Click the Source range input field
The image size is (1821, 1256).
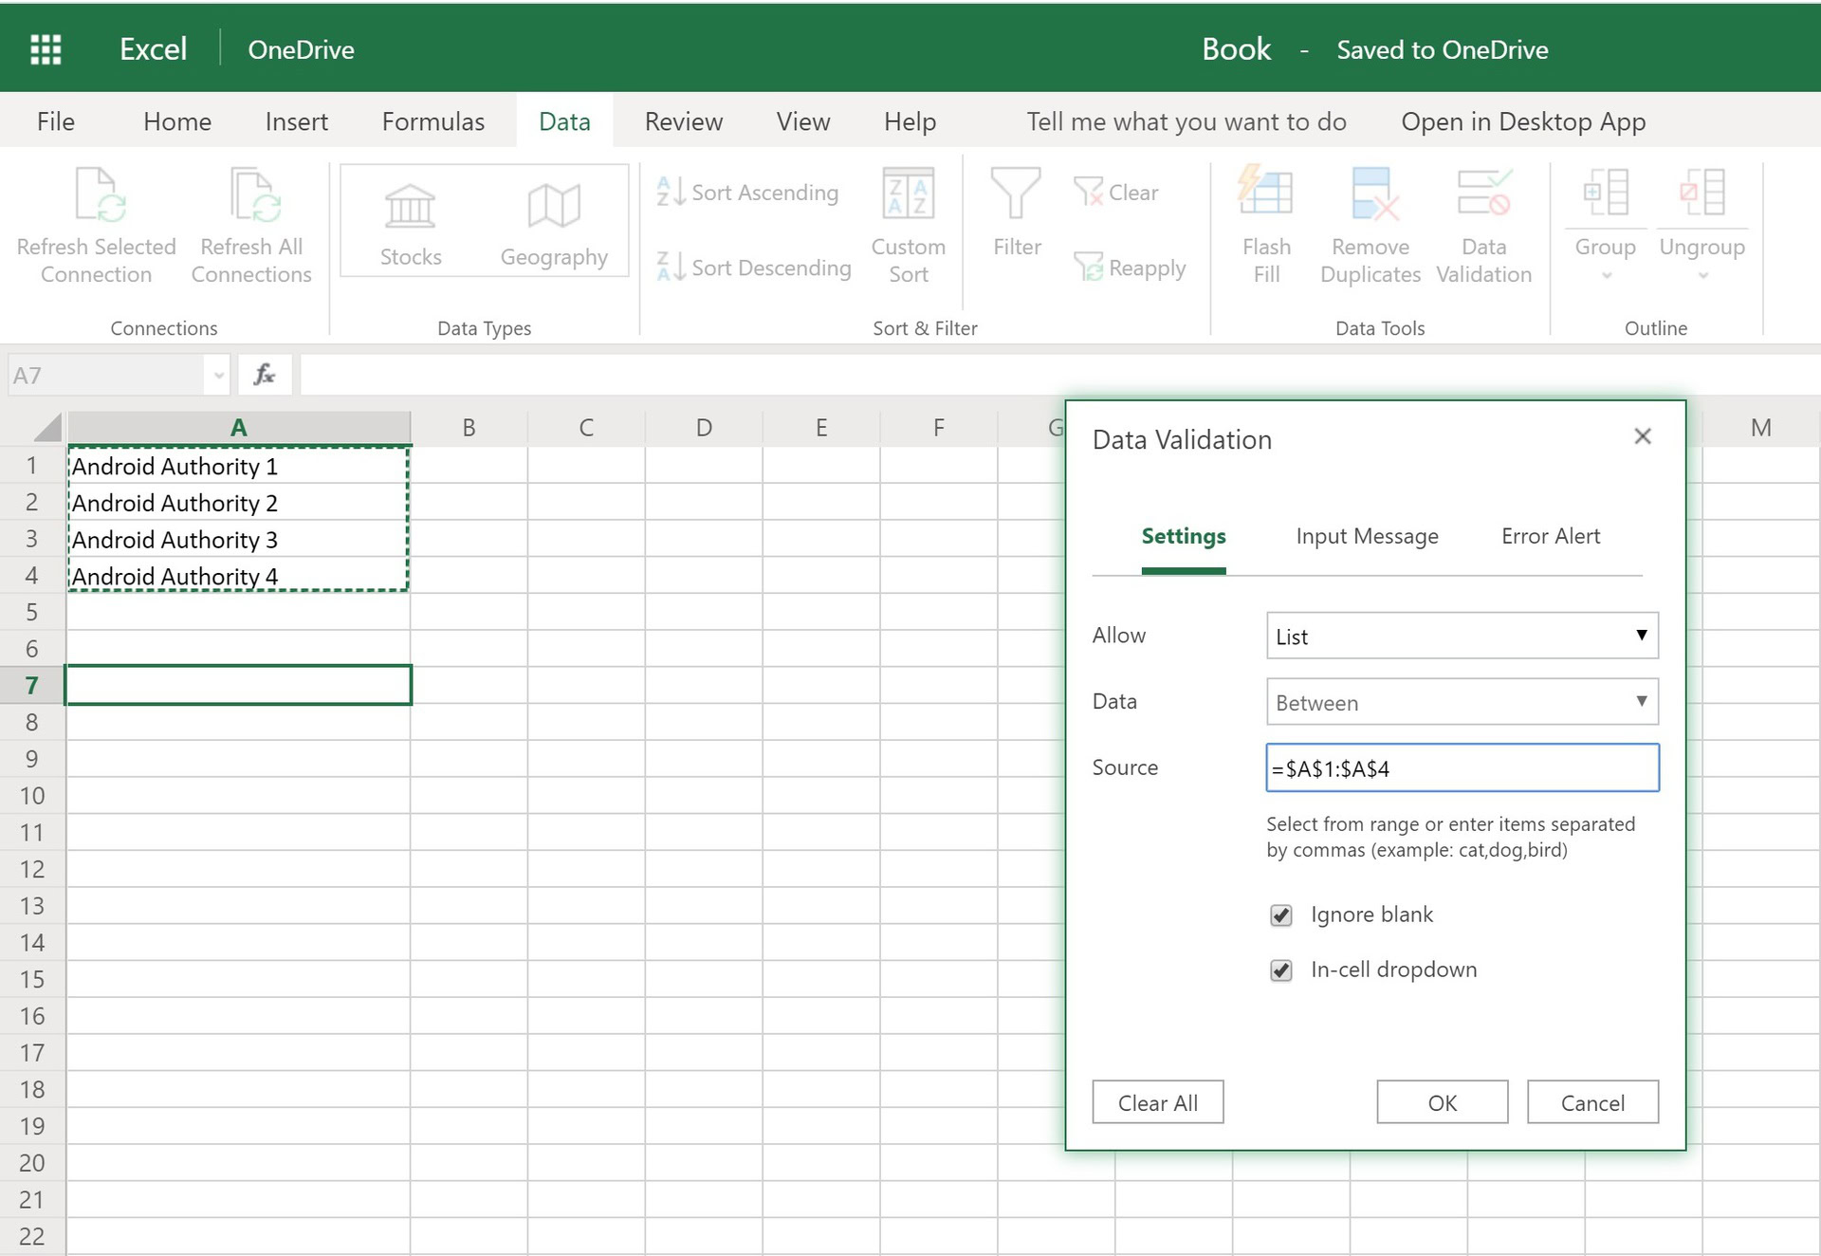coord(1462,768)
